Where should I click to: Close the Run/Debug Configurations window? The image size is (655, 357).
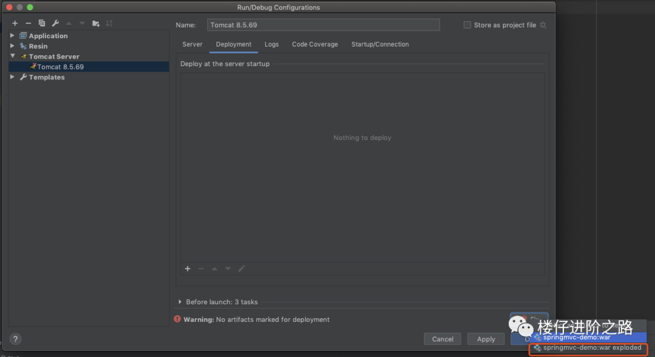tap(9, 7)
